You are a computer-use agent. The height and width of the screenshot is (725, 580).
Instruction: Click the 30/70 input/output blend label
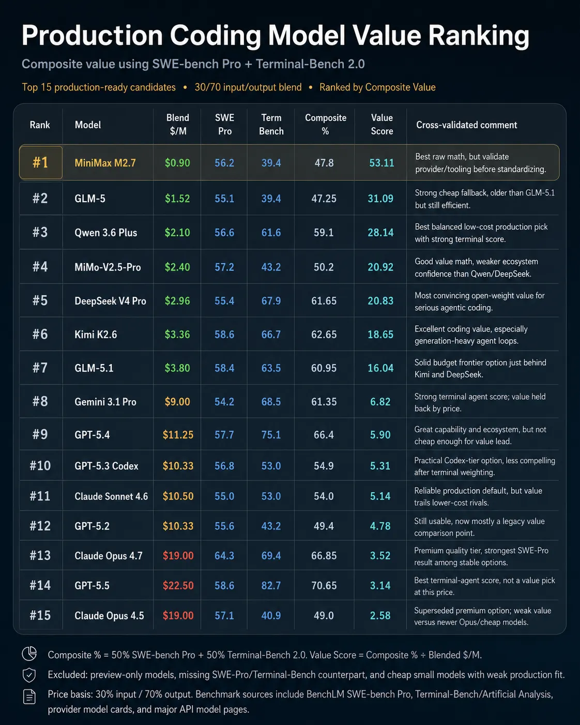tap(248, 87)
